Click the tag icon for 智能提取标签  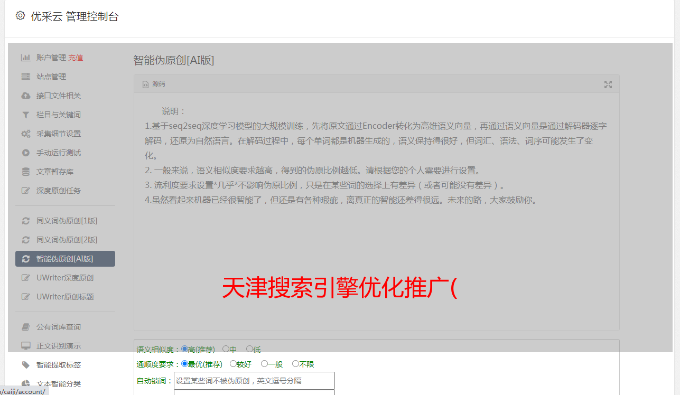pos(25,365)
